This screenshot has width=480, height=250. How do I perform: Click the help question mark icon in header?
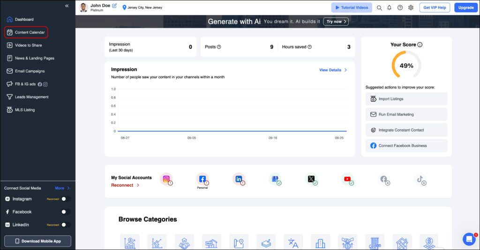coord(400,7)
